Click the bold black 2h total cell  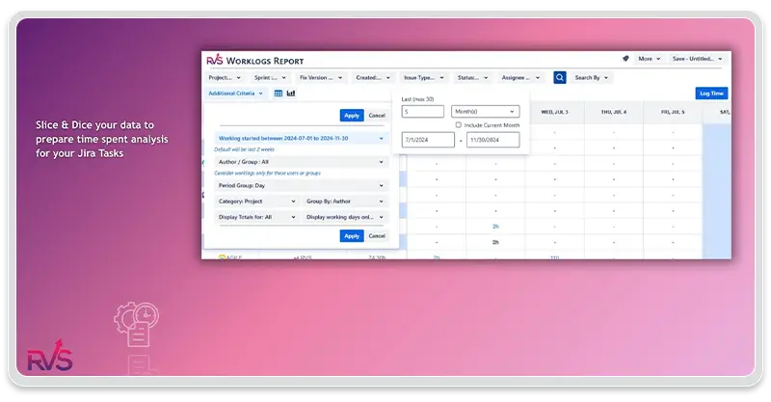495,242
